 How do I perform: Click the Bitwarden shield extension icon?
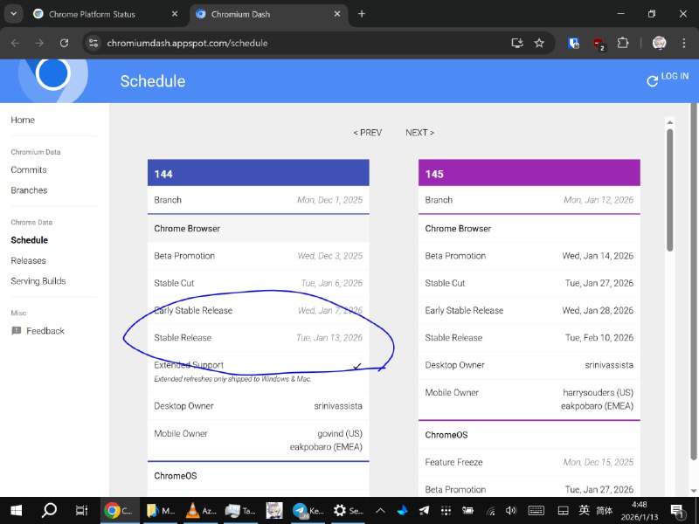(574, 43)
